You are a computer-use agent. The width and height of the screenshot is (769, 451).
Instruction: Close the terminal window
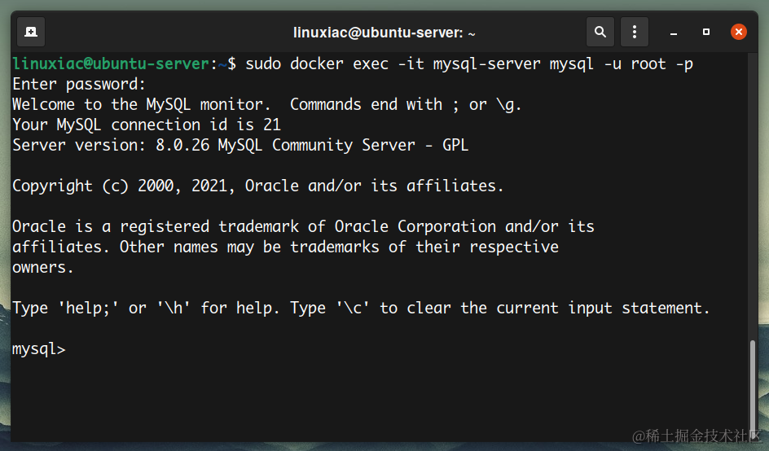(738, 32)
